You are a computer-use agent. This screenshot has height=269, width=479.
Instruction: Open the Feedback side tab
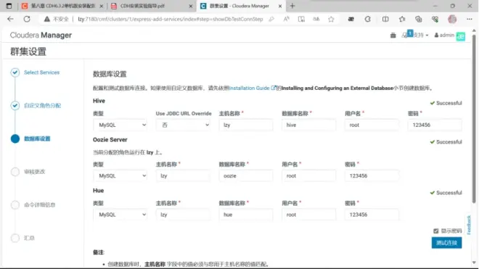(469, 225)
